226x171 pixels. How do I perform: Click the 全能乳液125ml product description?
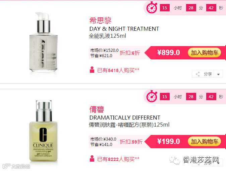point(107,36)
